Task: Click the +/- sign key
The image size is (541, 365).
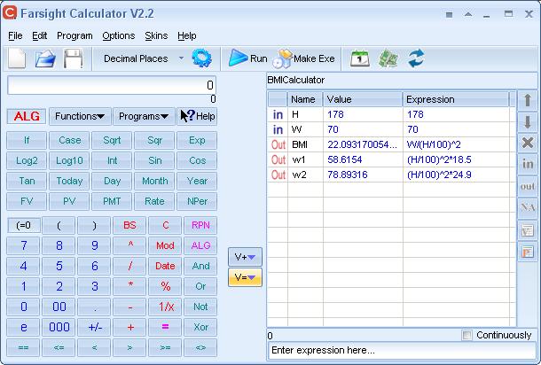Action: tap(94, 327)
